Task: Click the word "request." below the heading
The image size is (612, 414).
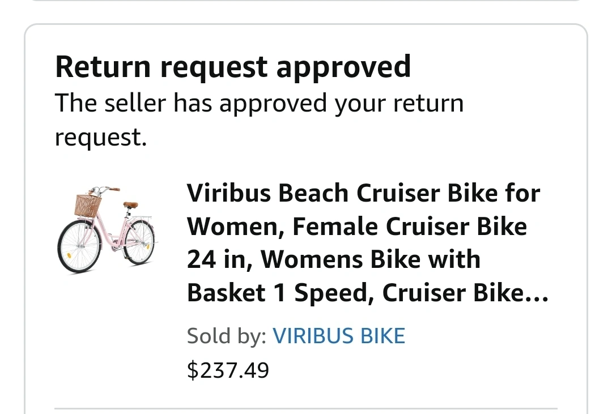Action: (100, 136)
